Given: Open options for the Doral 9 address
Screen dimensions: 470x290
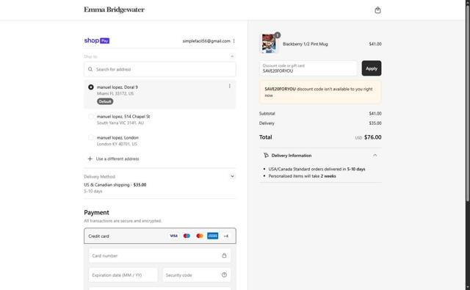Looking at the screenshot, I should tap(230, 86).
